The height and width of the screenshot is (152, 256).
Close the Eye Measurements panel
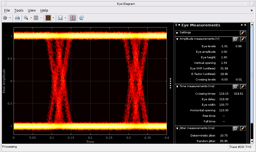point(245,25)
